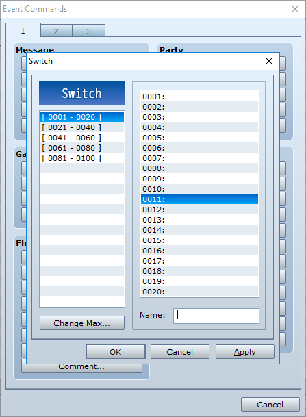Close the Event Commands window

click(295, 9)
